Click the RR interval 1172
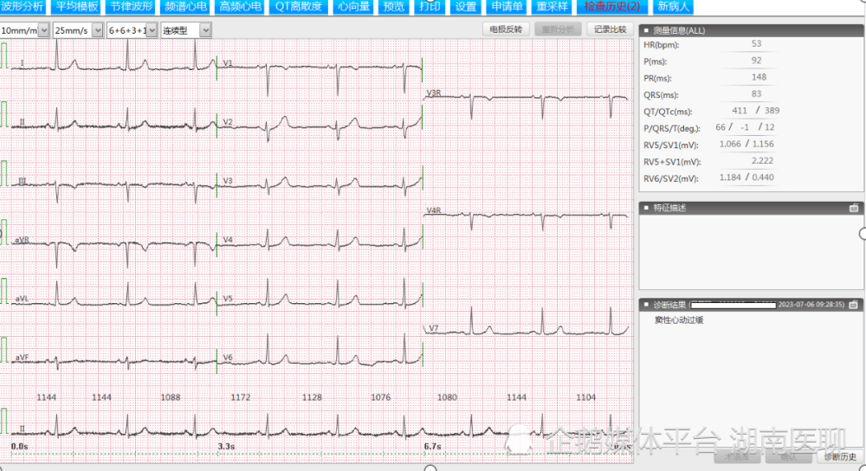This screenshot has width=866, height=471. (240, 397)
